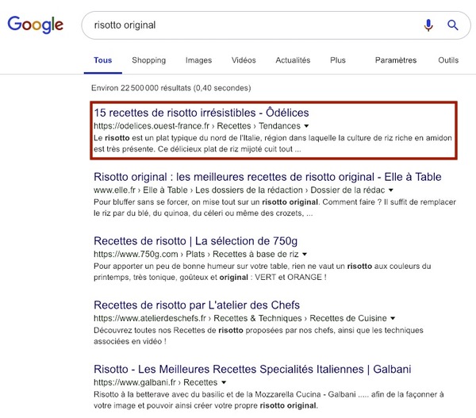Click in the search field containing risotto original
Viewport: 476px width, 418px height.
238,25
